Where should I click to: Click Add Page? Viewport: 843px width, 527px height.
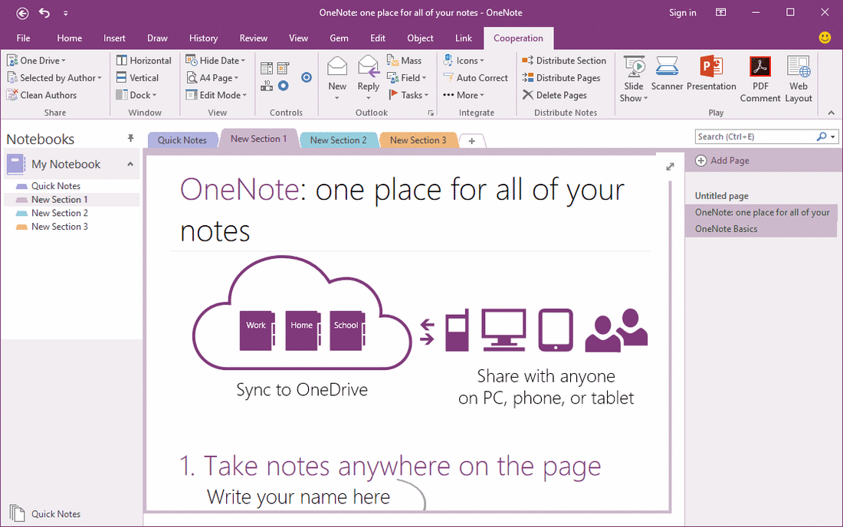click(x=722, y=160)
